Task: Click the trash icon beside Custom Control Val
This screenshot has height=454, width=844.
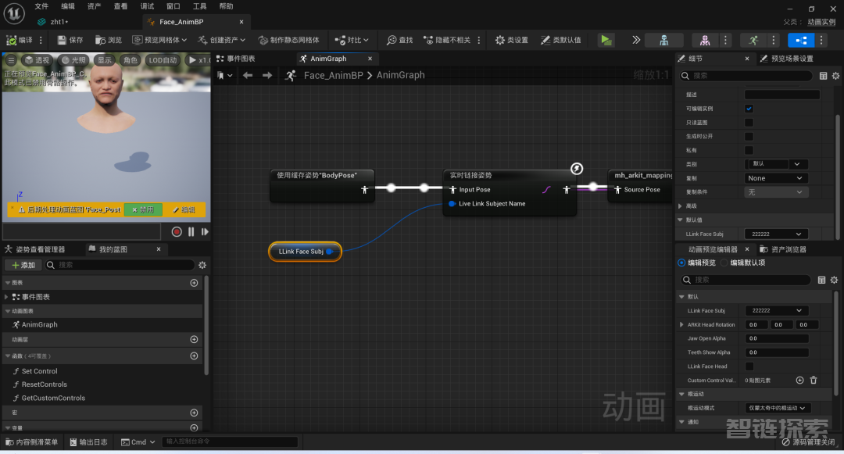Action: point(814,380)
